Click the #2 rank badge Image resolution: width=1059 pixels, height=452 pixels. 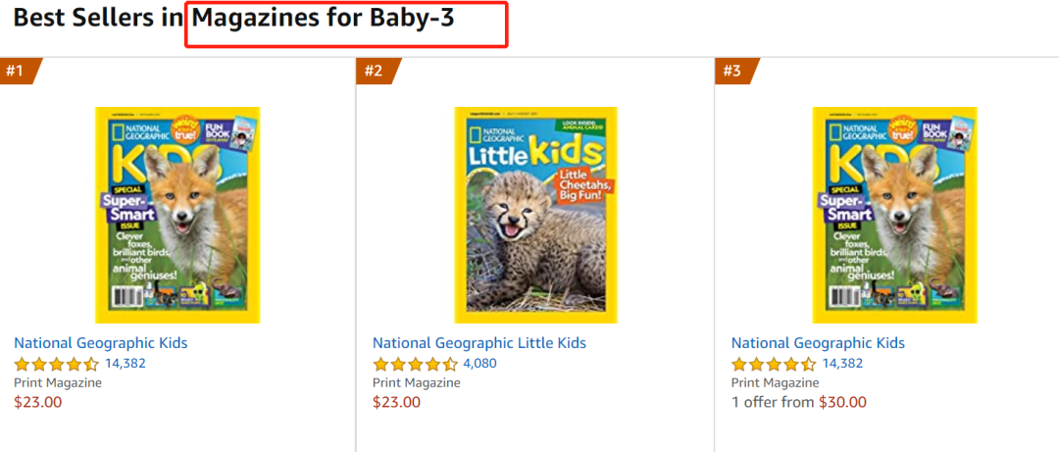click(x=376, y=71)
